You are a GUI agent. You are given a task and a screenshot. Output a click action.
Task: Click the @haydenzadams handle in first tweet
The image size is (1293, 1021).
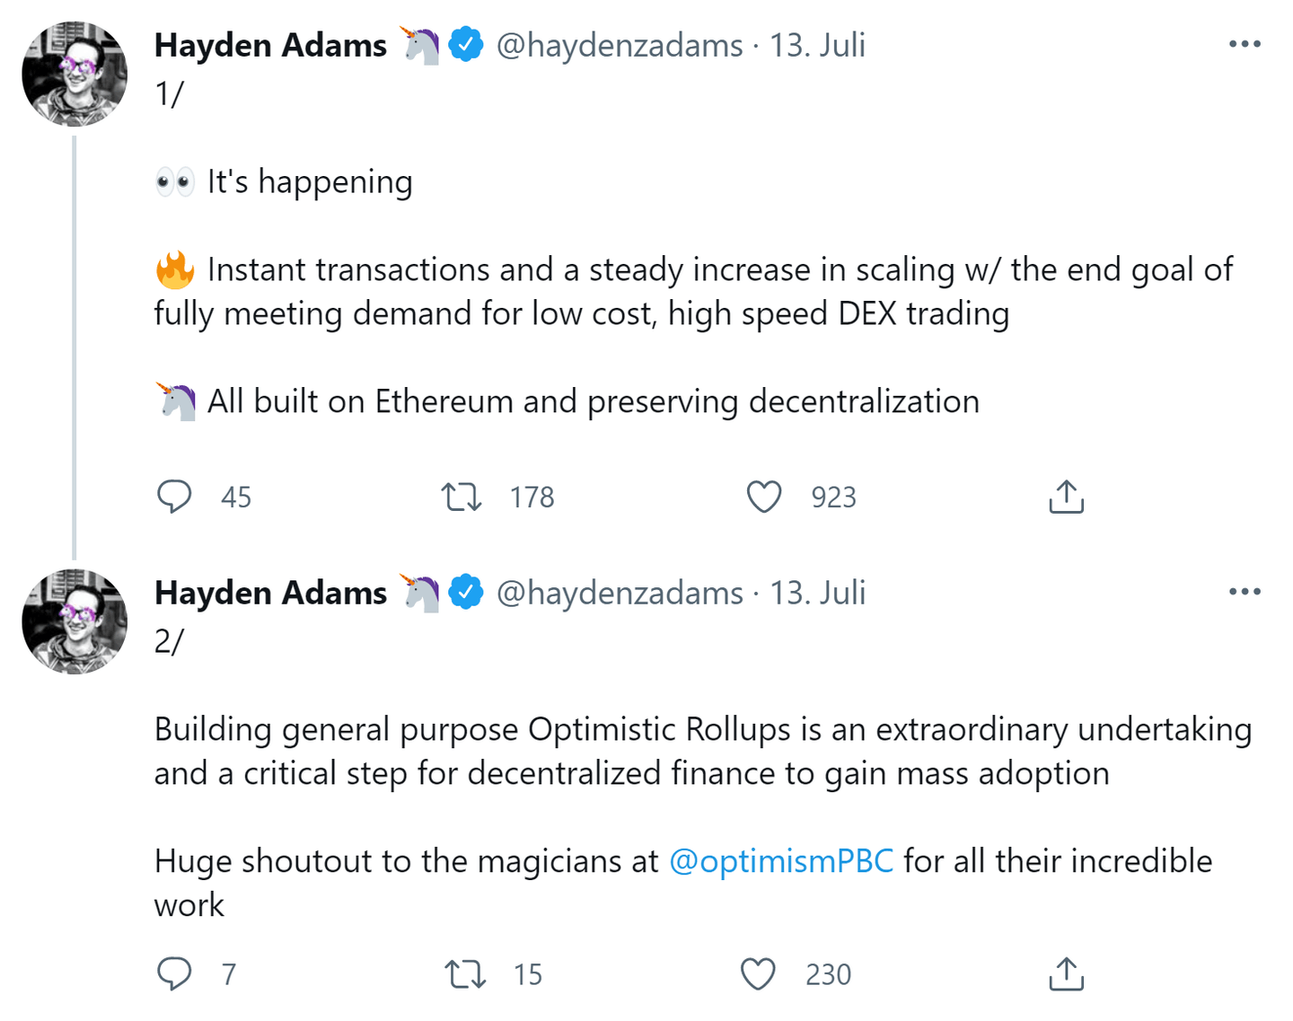(x=620, y=45)
